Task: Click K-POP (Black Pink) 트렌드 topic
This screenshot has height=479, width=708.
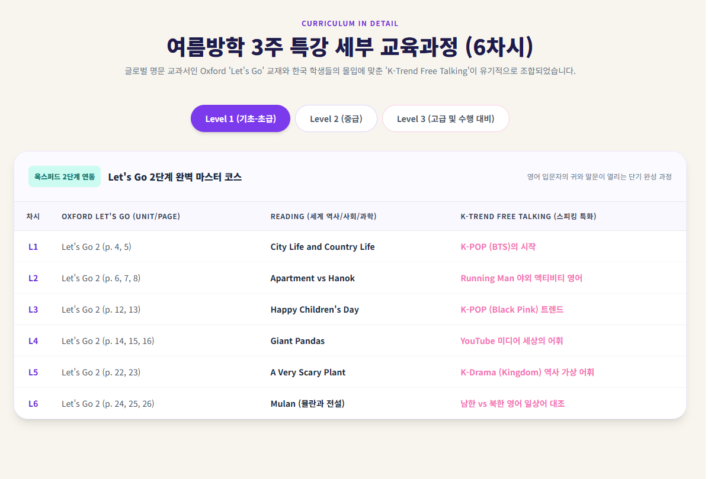Action: click(x=512, y=310)
